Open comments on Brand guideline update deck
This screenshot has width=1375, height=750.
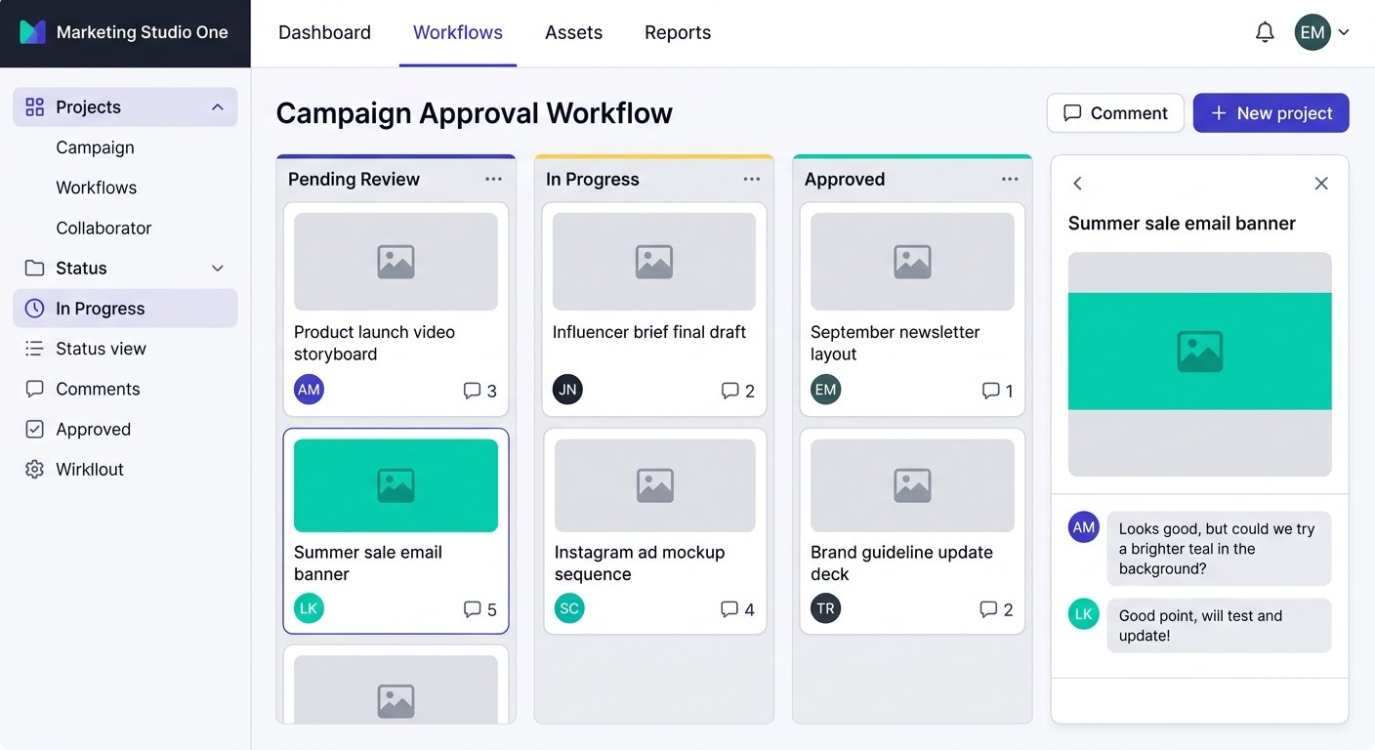point(996,609)
